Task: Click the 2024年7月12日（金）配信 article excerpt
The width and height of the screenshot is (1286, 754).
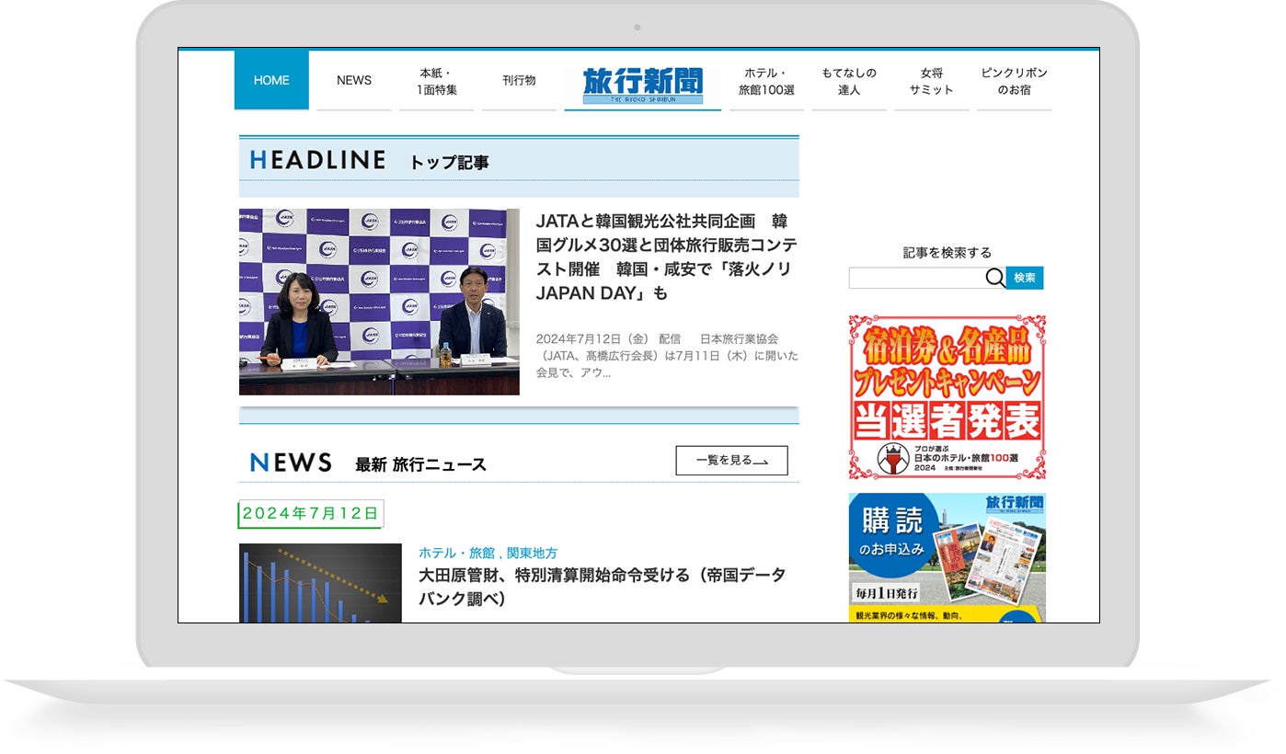Action: coord(667,355)
